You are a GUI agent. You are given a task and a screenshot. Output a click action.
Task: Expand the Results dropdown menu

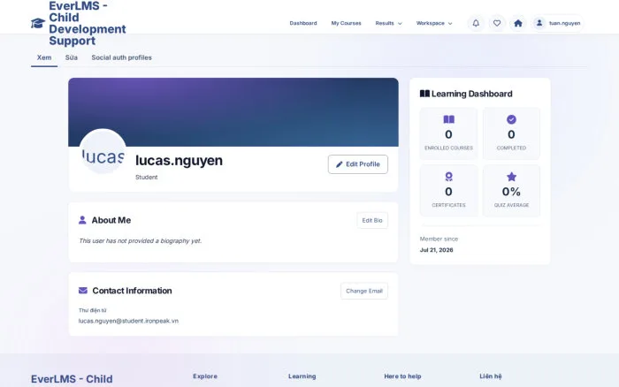pos(388,23)
